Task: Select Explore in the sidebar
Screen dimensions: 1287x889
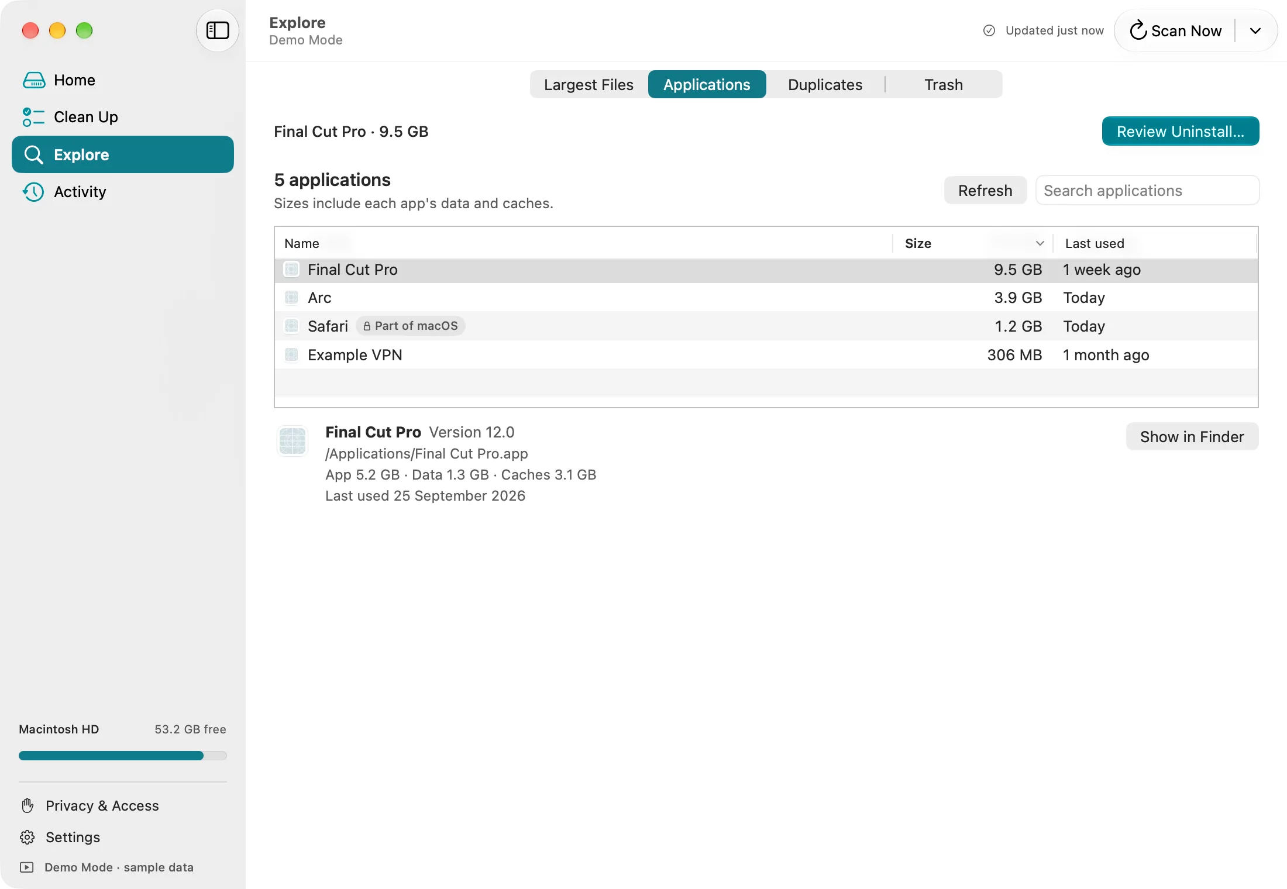Action: pyautogui.click(x=123, y=154)
